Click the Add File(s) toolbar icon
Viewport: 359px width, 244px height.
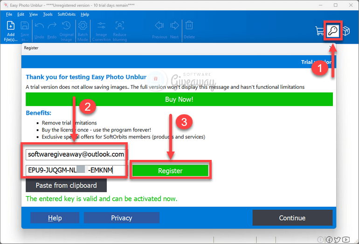pyautogui.click(x=11, y=26)
